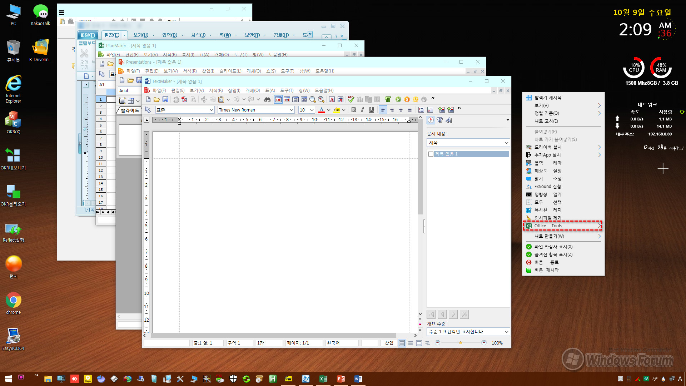Toggle Bold formatting in TextMaker
Screen dimensions: 686x386
tap(354, 110)
